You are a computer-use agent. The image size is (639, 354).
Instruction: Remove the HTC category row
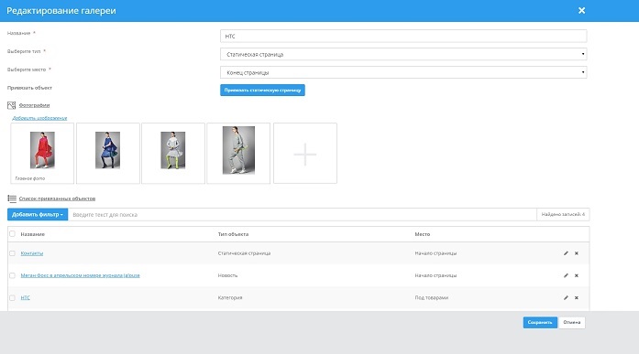[577, 298]
